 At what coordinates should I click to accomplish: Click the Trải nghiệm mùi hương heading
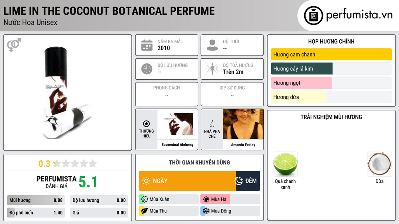coord(331,117)
